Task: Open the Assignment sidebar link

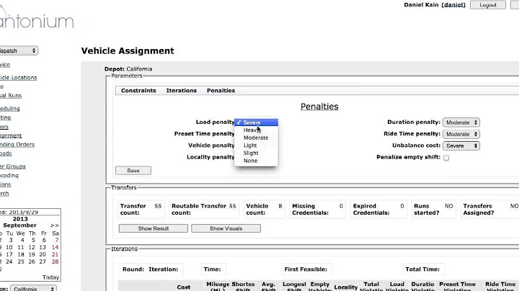Action: pyautogui.click(x=11, y=135)
